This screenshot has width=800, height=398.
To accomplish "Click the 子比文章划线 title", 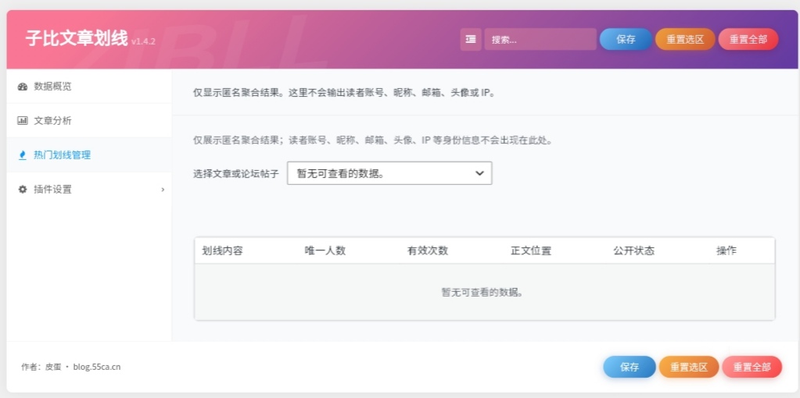I will coord(77,39).
